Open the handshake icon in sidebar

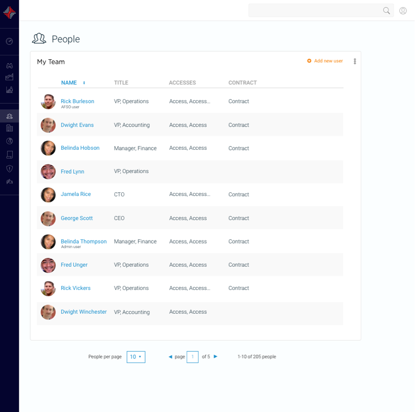point(9,181)
